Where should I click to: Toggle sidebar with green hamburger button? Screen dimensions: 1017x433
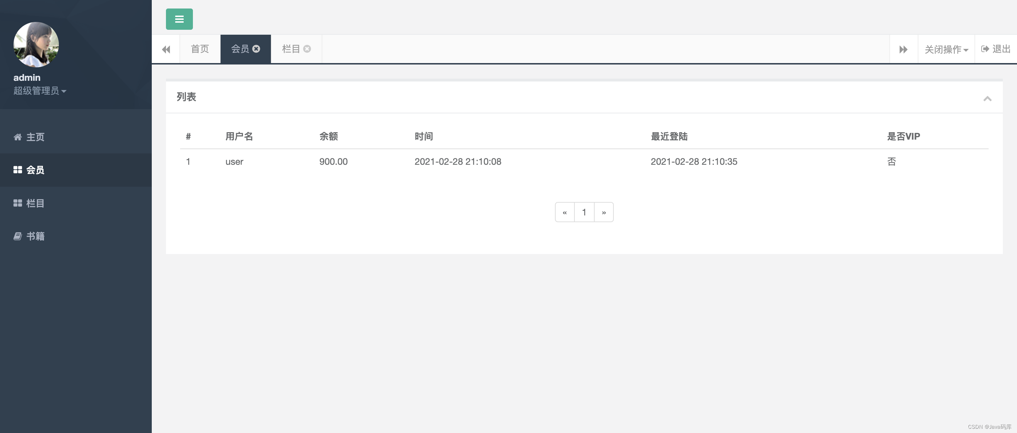point(179,19)
